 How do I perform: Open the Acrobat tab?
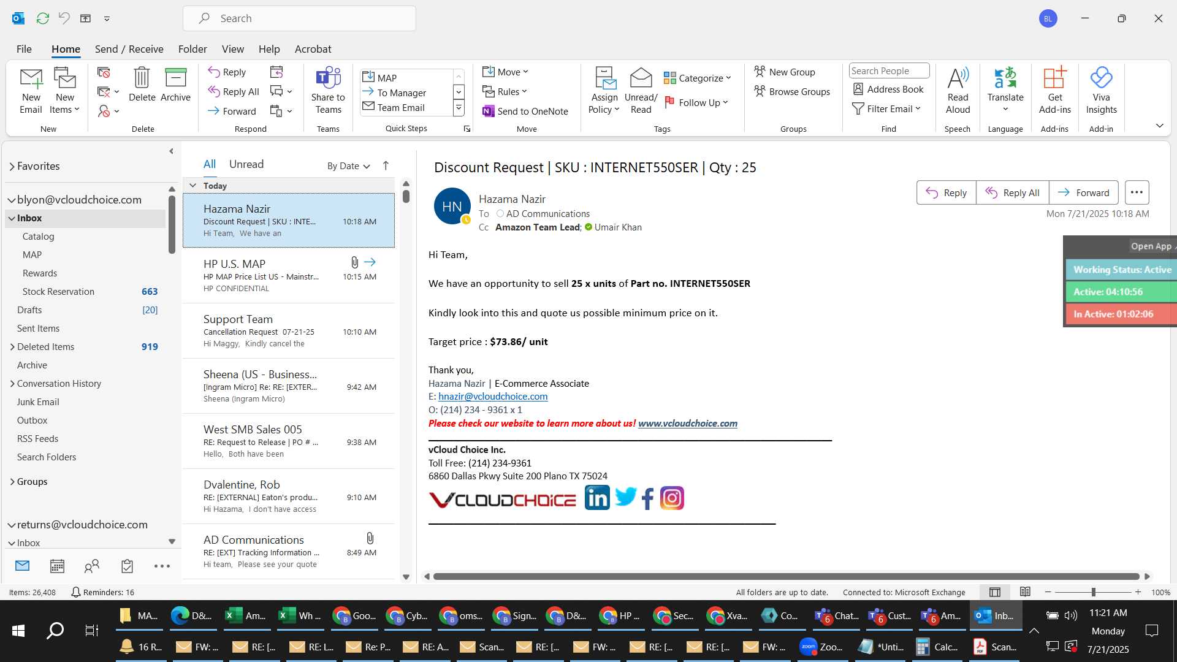[313, 49]
